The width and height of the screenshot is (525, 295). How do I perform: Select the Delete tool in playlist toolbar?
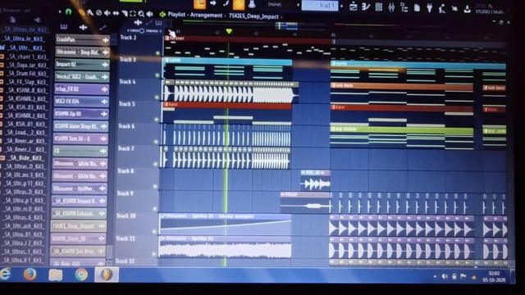click(98, 13)
